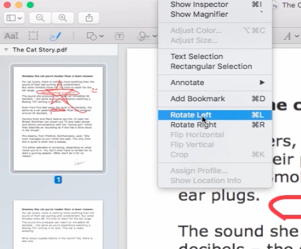Choose Rotate Left from the menu
The width and height of the screenshot is (301, 249).
point(215,115)
